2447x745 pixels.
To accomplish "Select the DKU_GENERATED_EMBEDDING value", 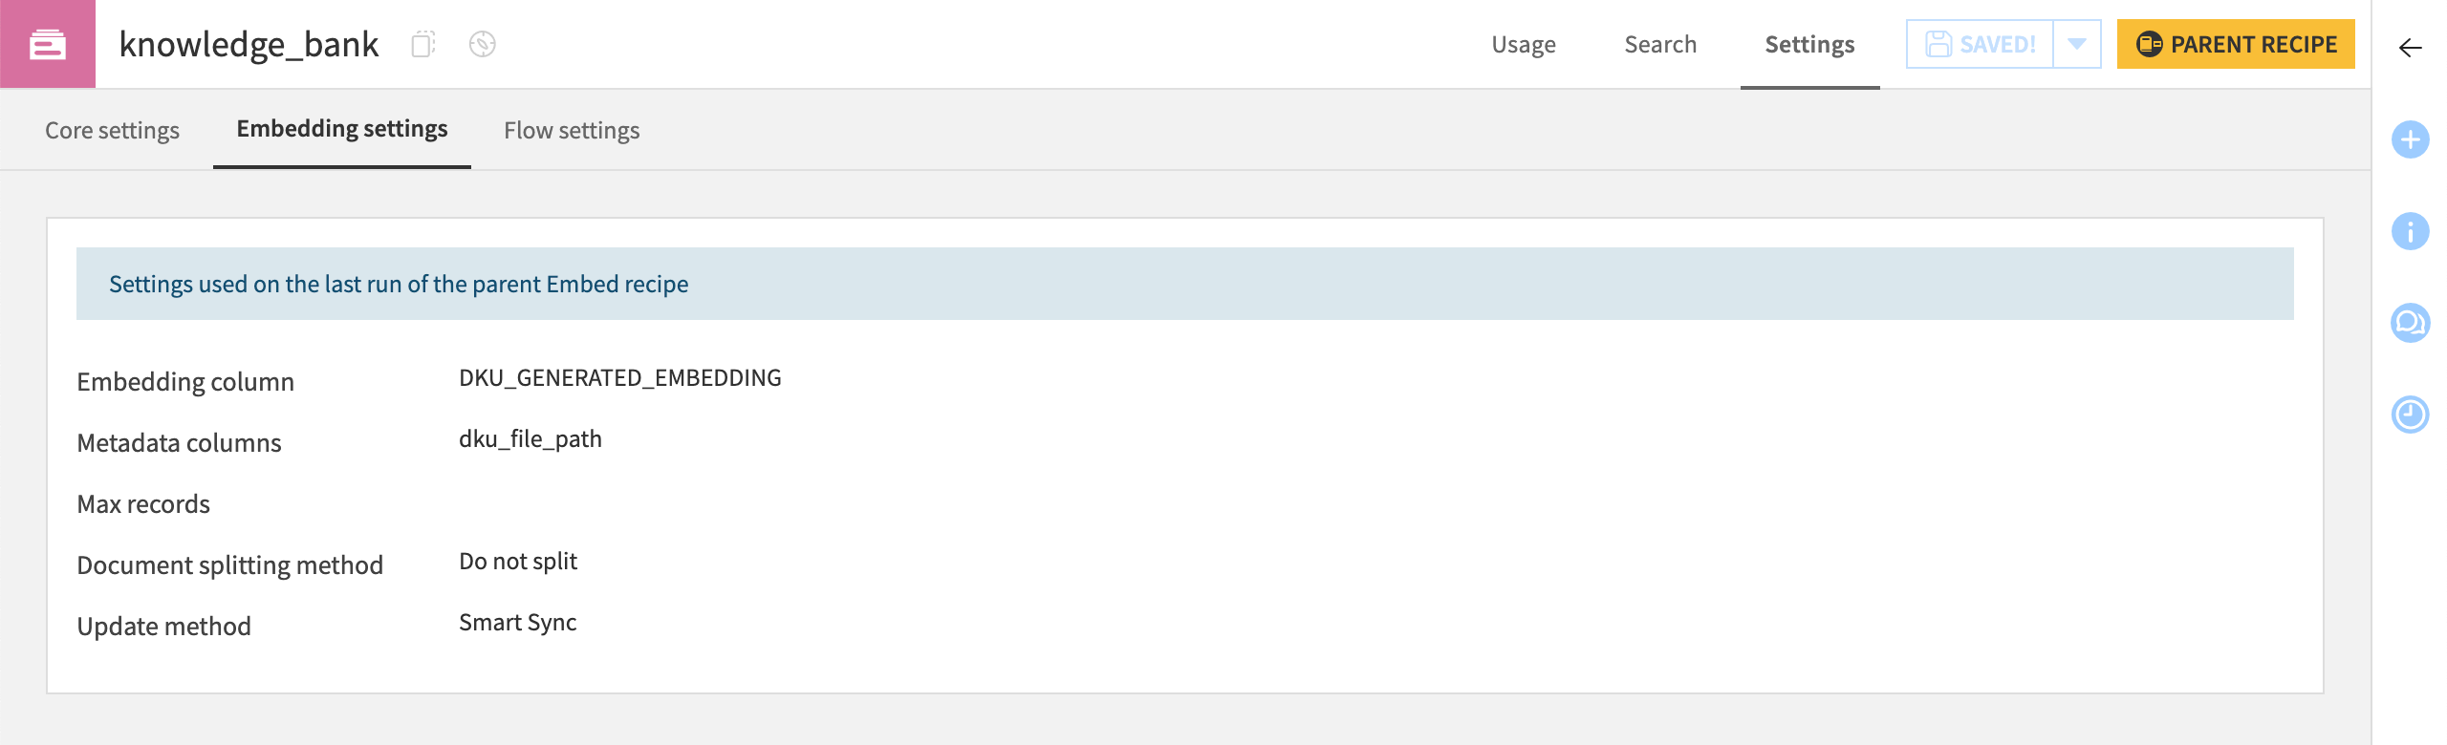I will [619, 377].
